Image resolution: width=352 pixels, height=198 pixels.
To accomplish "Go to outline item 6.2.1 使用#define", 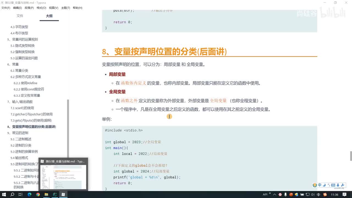I will [x=26, y=83].
